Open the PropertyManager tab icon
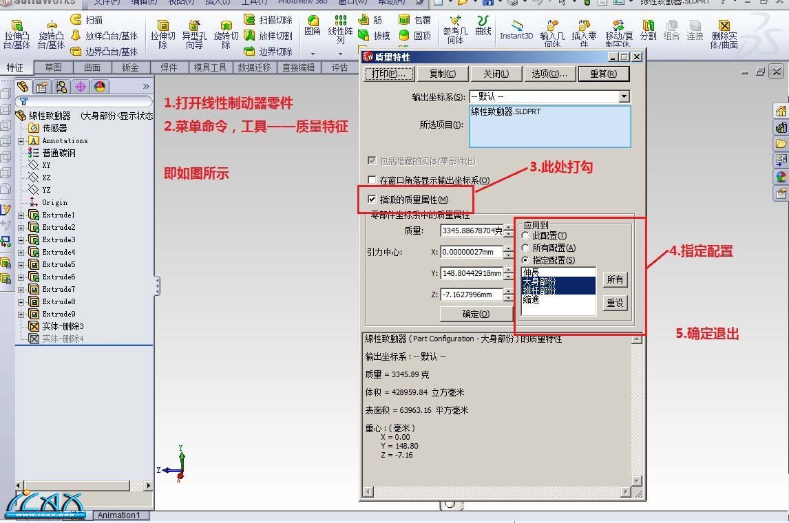The image size is (789, 523). pyautogui.click(x=42, y=87)
